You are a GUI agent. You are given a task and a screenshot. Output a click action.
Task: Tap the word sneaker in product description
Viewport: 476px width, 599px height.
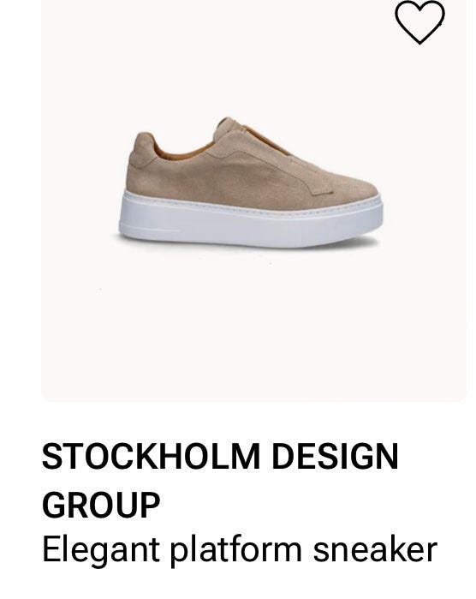[375, 549]
